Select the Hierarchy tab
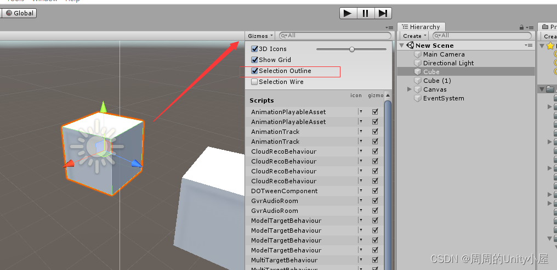 421,27
